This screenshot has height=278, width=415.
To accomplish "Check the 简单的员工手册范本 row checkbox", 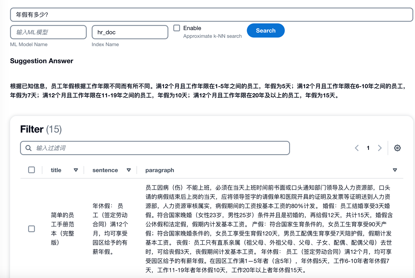I will (31, 229).
